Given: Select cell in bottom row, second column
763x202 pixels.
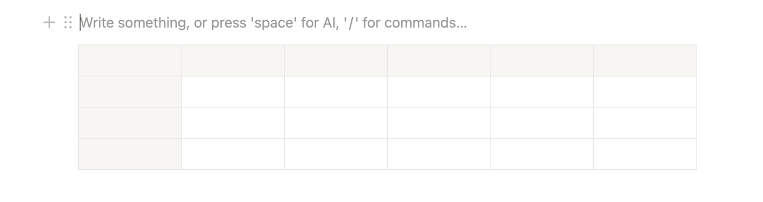Looking at the screenshot, I should tap(232, 154).
